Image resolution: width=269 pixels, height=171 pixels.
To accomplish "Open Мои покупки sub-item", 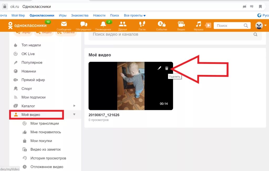I will pyautogui.click(x=41, y=141).
